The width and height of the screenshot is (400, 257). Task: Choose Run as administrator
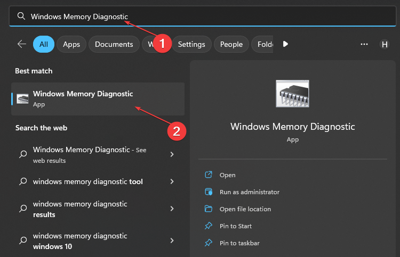click(250, 192)
